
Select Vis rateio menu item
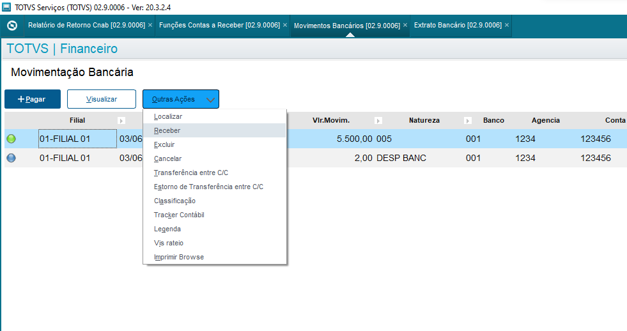[215, 243]
